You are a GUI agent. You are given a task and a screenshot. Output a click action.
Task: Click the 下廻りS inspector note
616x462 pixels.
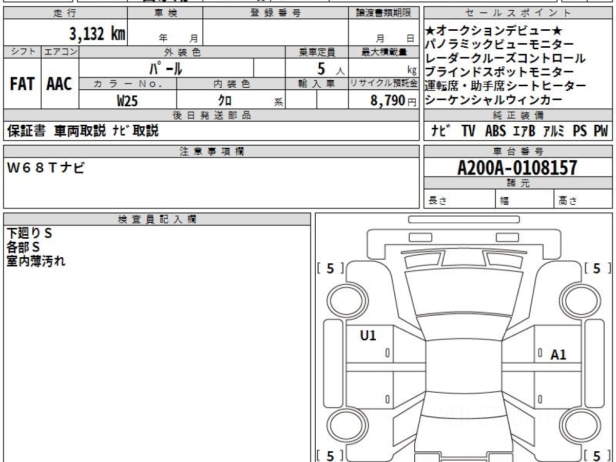(29, 234)
